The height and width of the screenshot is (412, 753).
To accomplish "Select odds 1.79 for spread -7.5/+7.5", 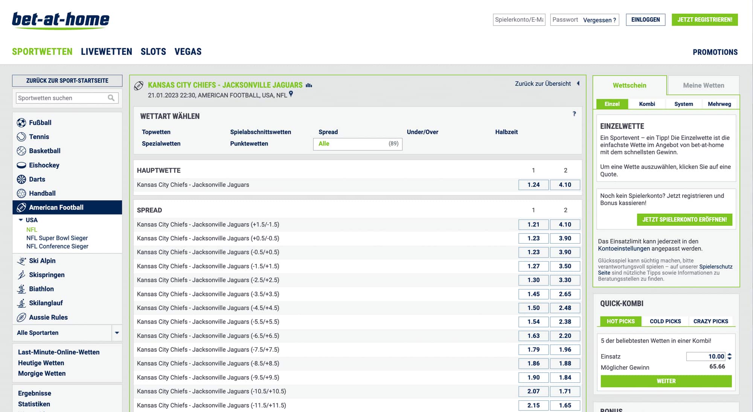I will pyautogui.click(x=533, y=350).
